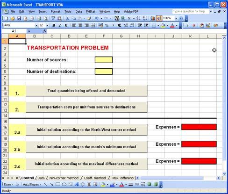Click the horizontal scrollbar right arrow
This screenshot has width=228, height=194.
[218, 178]
